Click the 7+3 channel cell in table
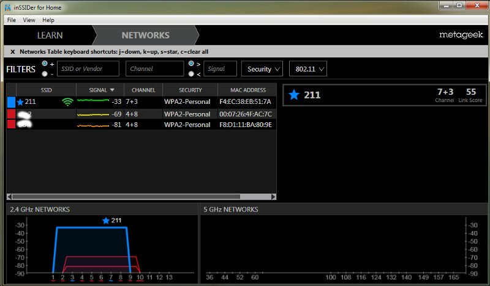The image size is (490, 286). pyautogui.click(x=132, y=101)
